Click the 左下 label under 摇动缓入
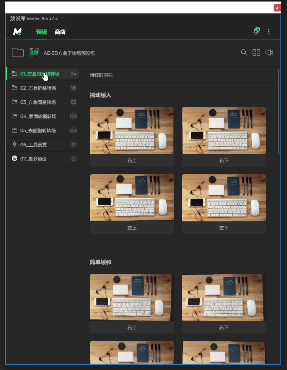 tap(224, 228)
